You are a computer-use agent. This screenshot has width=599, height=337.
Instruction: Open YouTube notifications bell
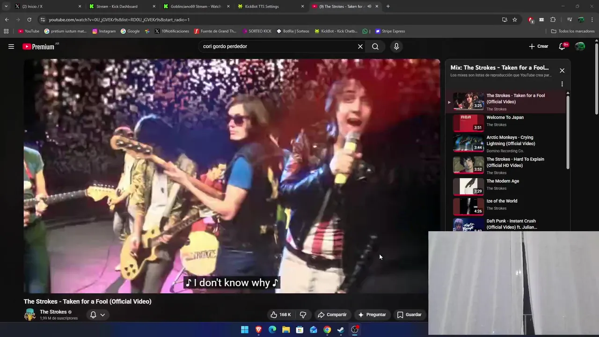coord(562,46)
